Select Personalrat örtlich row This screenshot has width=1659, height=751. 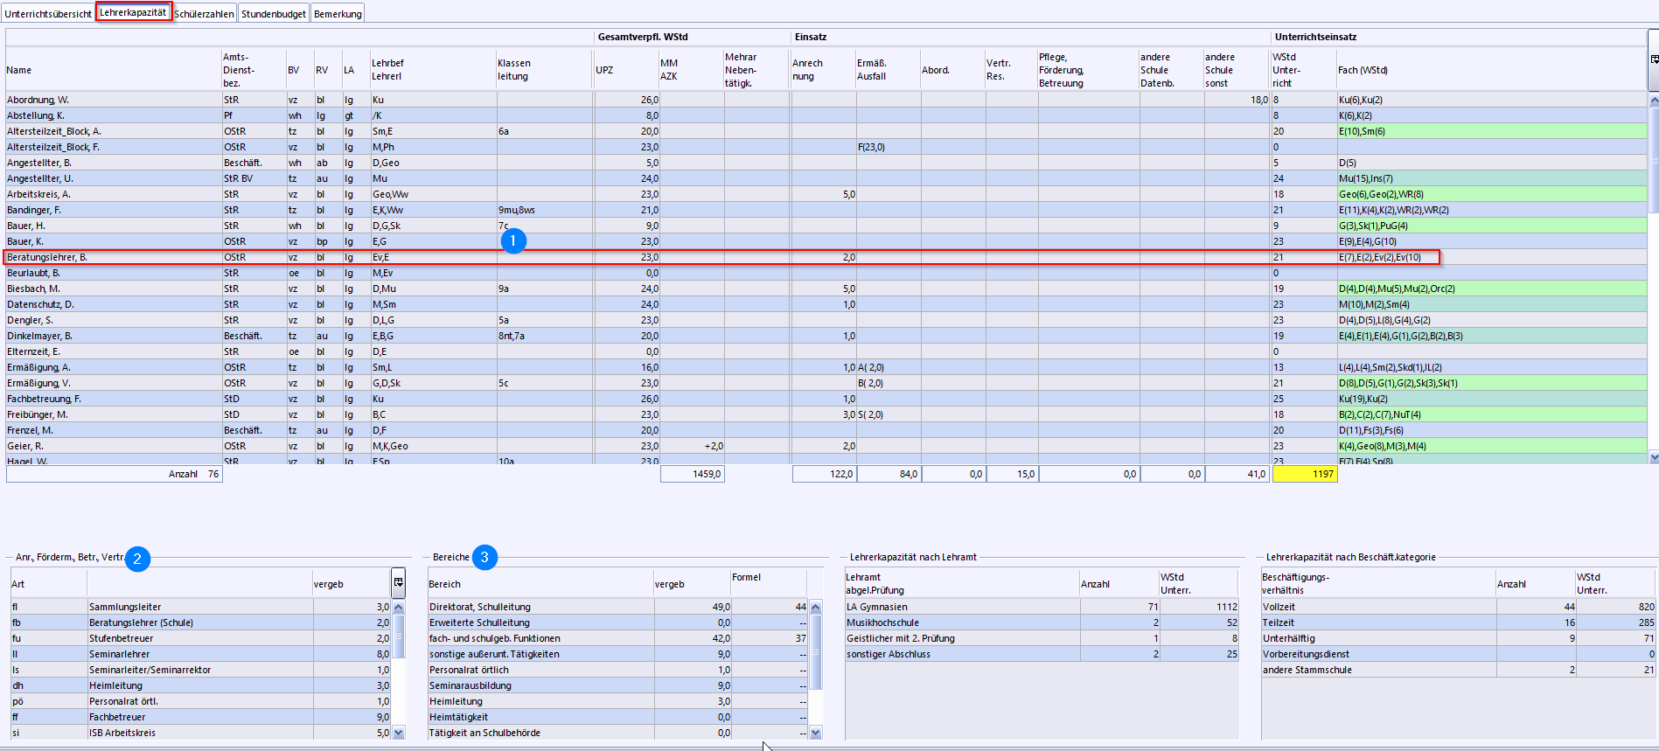617,670
